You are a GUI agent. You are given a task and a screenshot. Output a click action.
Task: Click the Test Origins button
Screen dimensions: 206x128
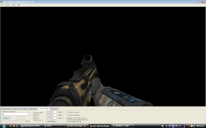(x=51, y=121)
